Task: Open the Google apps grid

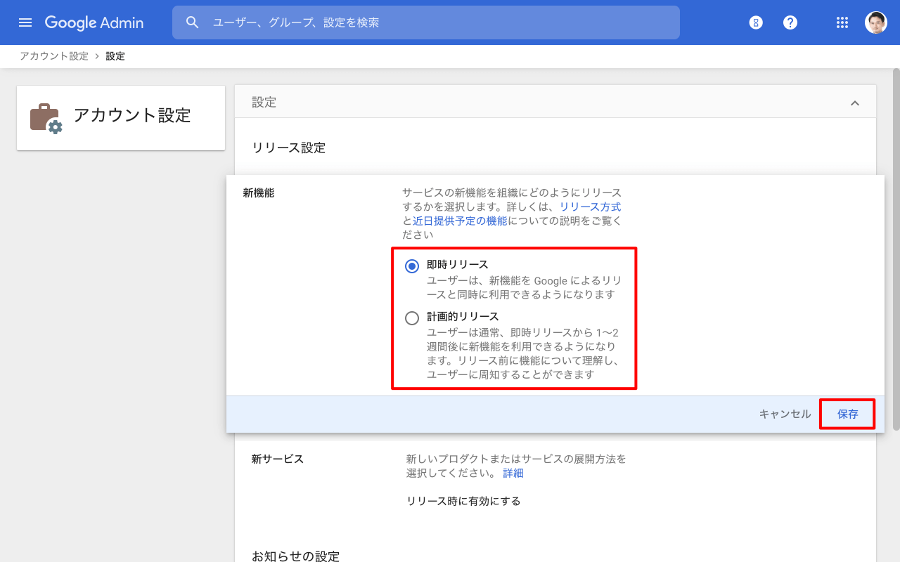Action: (842, 22)
